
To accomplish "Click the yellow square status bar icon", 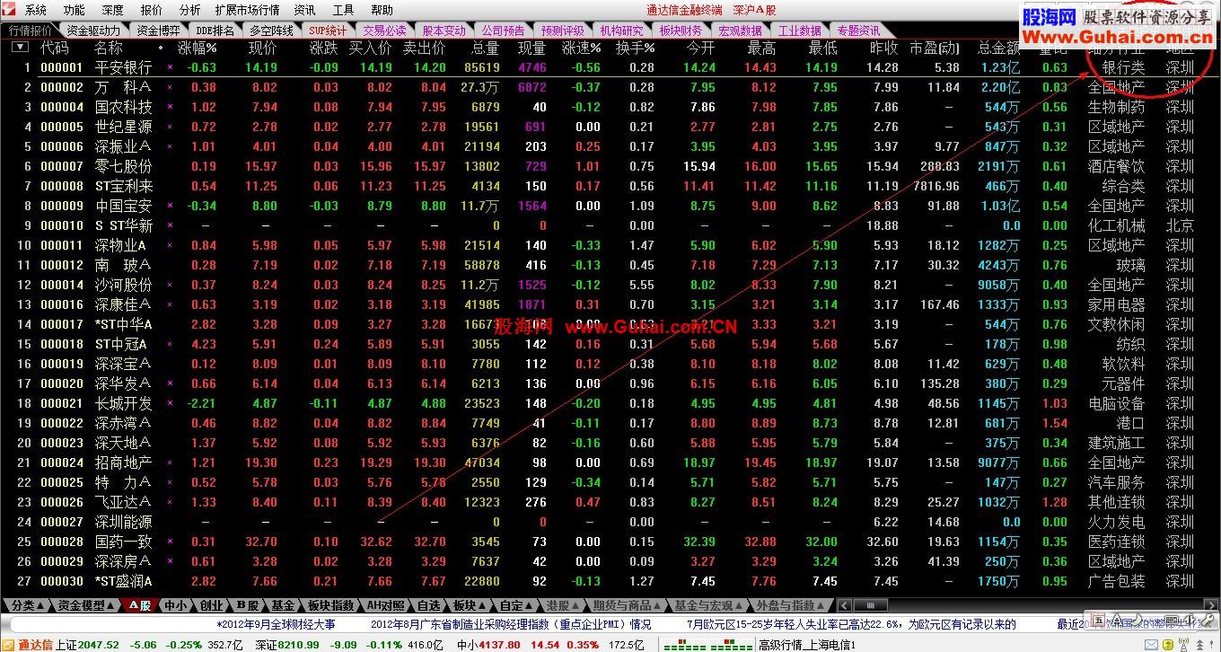I will 1168,645.
